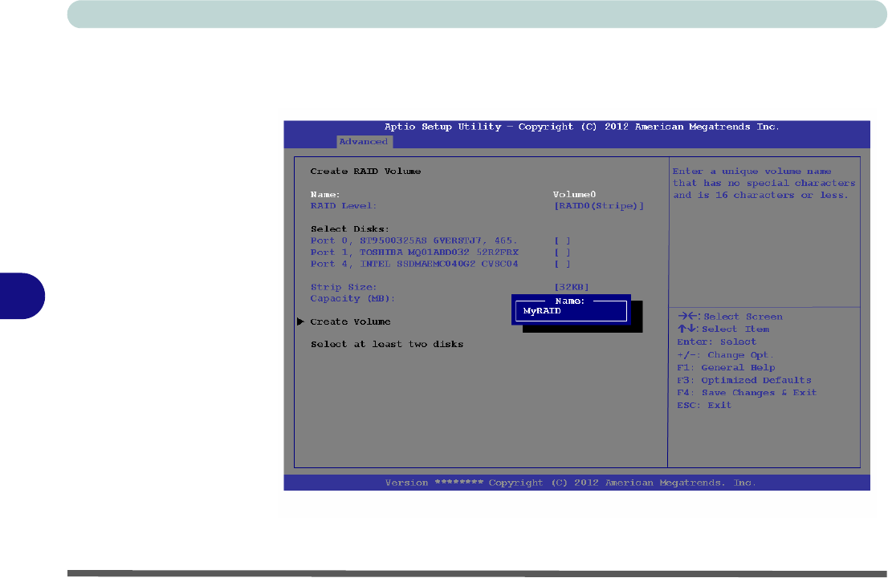
Task: Toggle checkbox for Port 1 TOSHIBA disk
Action: click(x=562, y=253)
